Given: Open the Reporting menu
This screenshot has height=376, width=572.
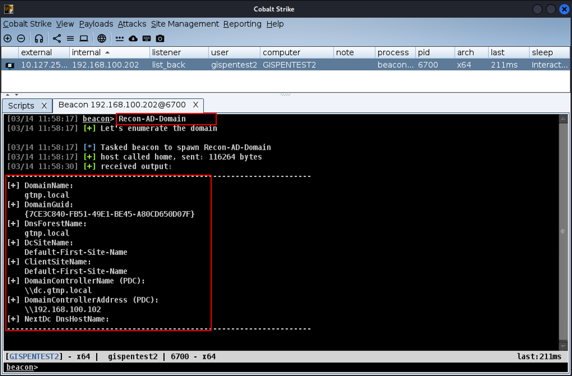Looking at the screenshot, I should click(x=243, y=24).
